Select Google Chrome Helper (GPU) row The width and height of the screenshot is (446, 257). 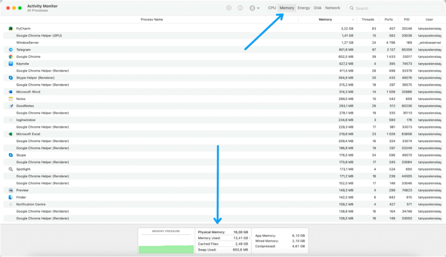(223, 35)
